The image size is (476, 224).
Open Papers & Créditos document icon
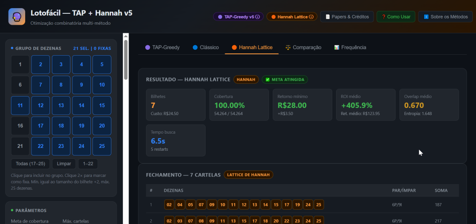tap(327, 17)
